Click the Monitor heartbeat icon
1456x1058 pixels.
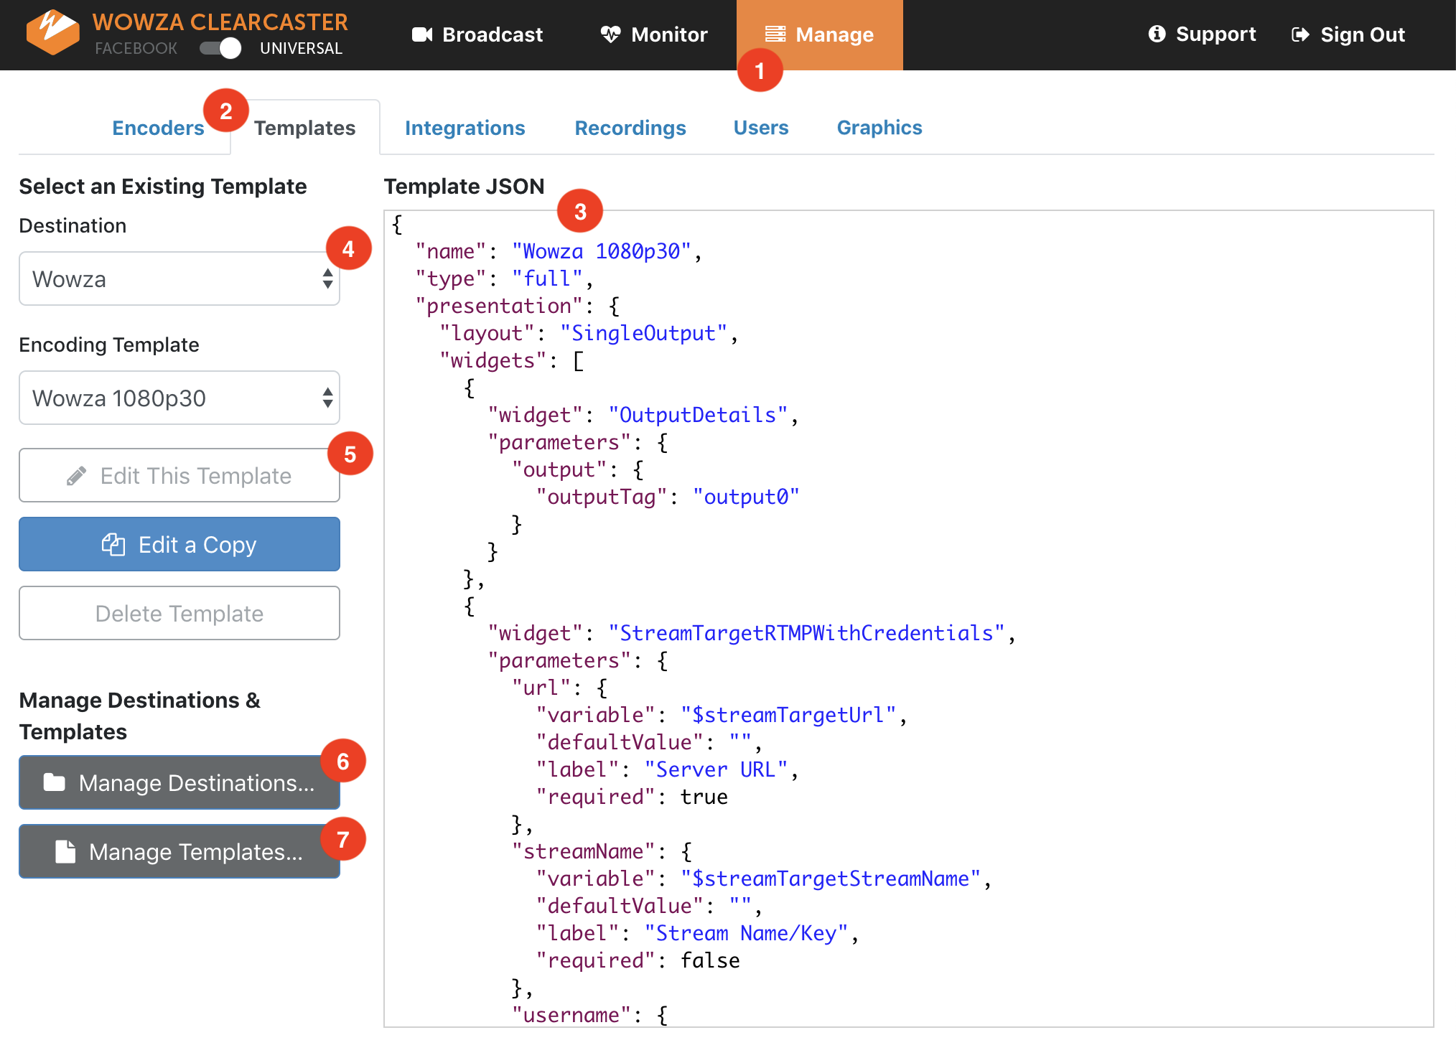pyautogui.click(x=610, y=34)
